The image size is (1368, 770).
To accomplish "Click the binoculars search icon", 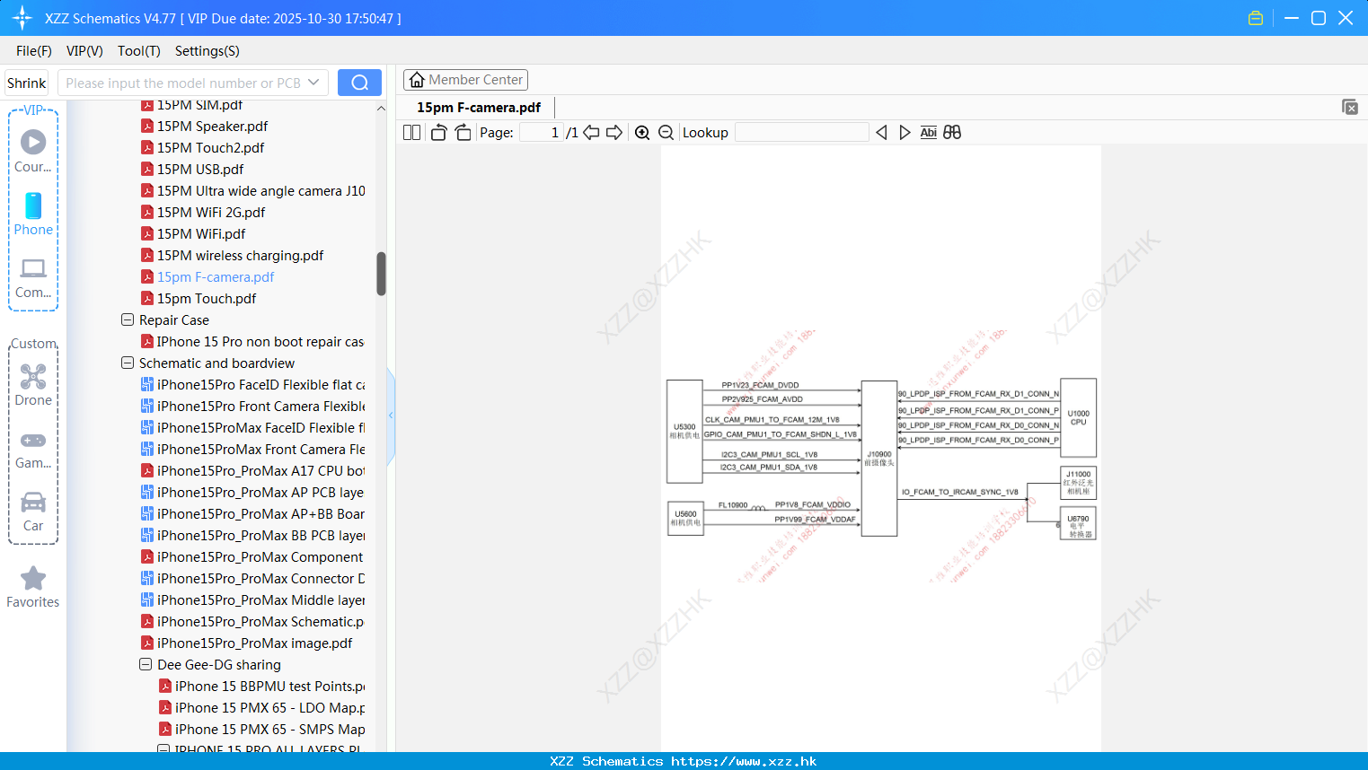I will coord(952,132).
